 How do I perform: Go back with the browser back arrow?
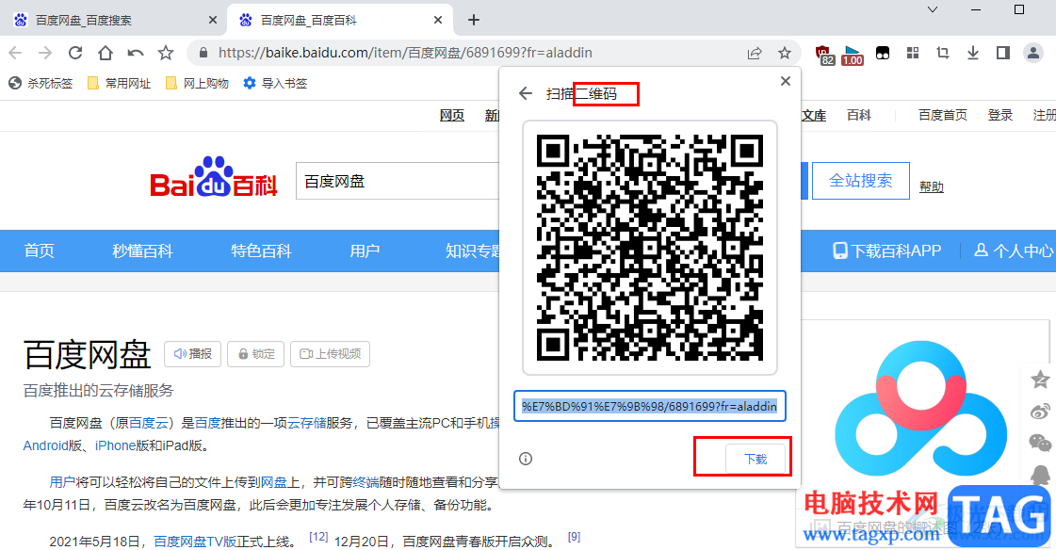[15, 53]
